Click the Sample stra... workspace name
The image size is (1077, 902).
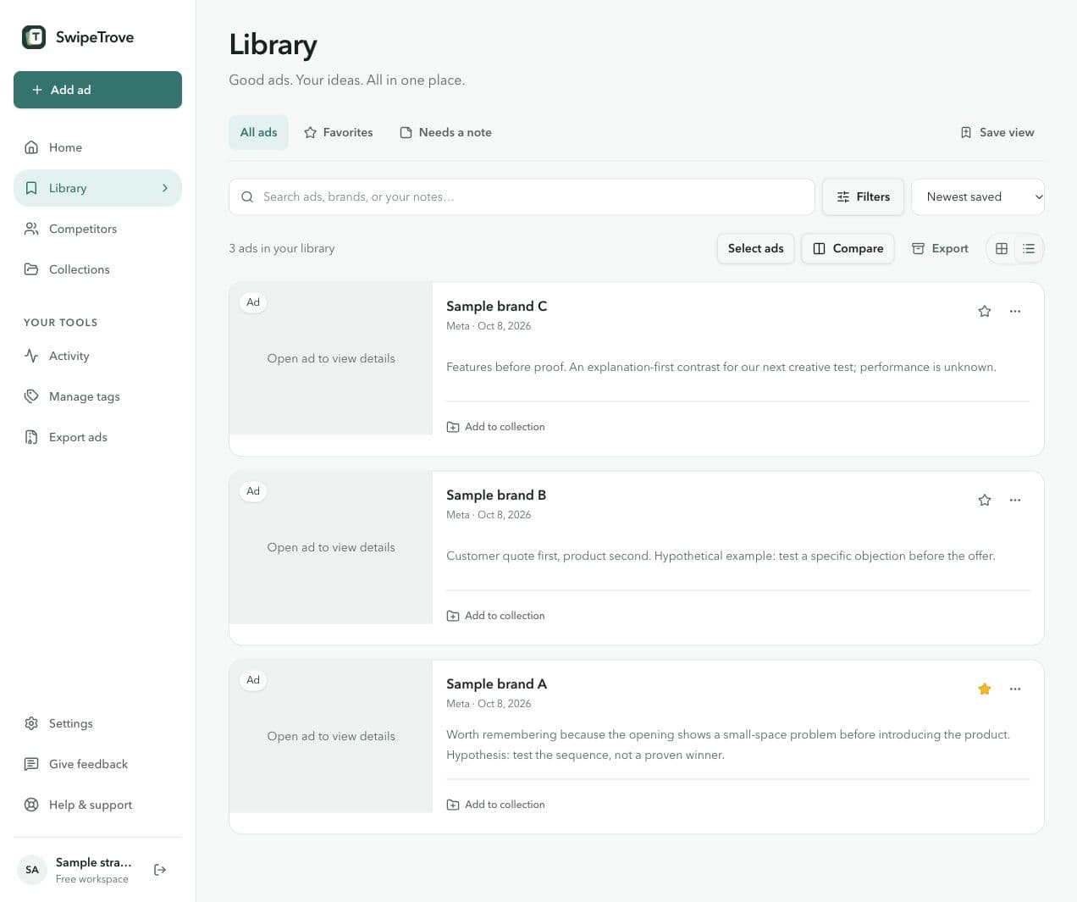pos(93,862)
